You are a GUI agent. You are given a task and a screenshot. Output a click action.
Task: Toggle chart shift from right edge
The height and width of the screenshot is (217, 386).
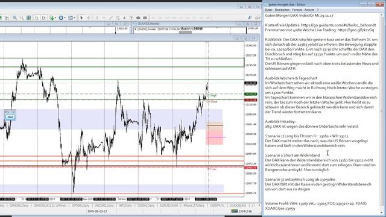pos(43,17)
